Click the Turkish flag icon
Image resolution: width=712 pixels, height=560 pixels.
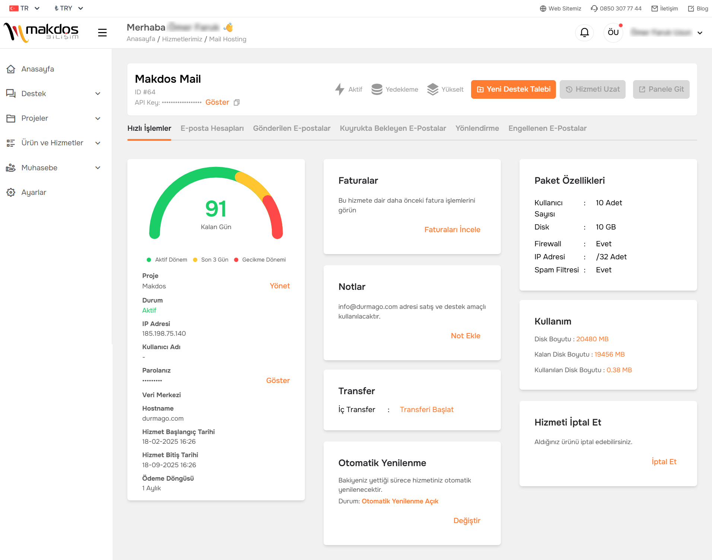coord(14,8)
